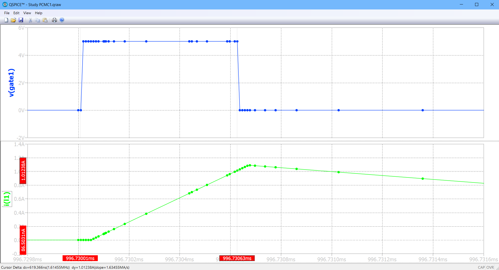Click the Print toolbar icon
Screen dimensions: 499x270
point(54,20)
